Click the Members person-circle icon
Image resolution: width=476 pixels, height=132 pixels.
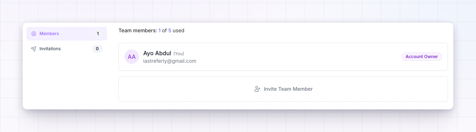[x=34, y=34]
